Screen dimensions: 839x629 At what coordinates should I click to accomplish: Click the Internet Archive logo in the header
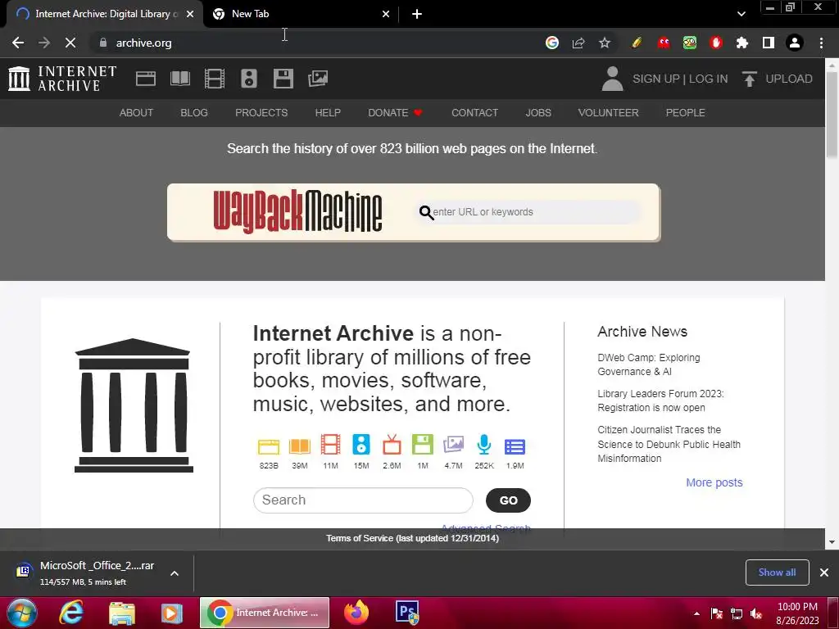point(62,79)
